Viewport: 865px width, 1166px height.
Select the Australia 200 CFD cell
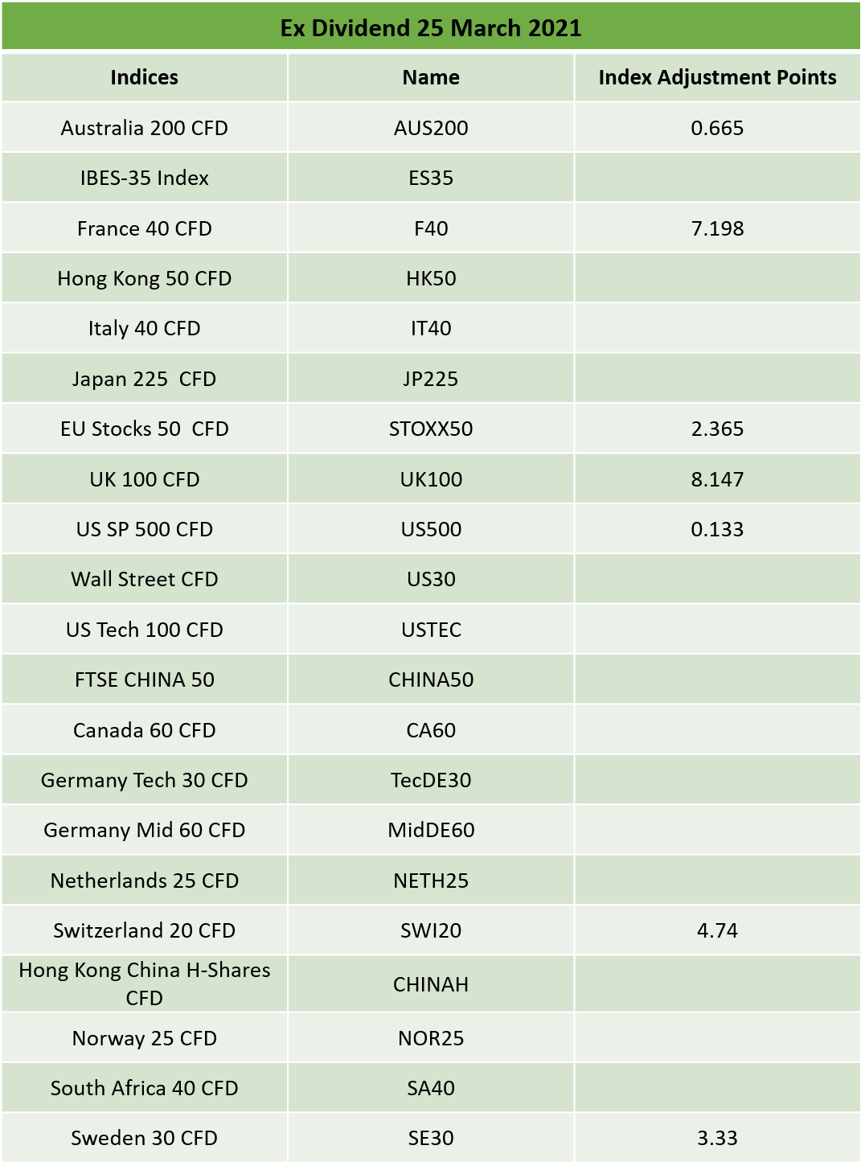point(145,128)
